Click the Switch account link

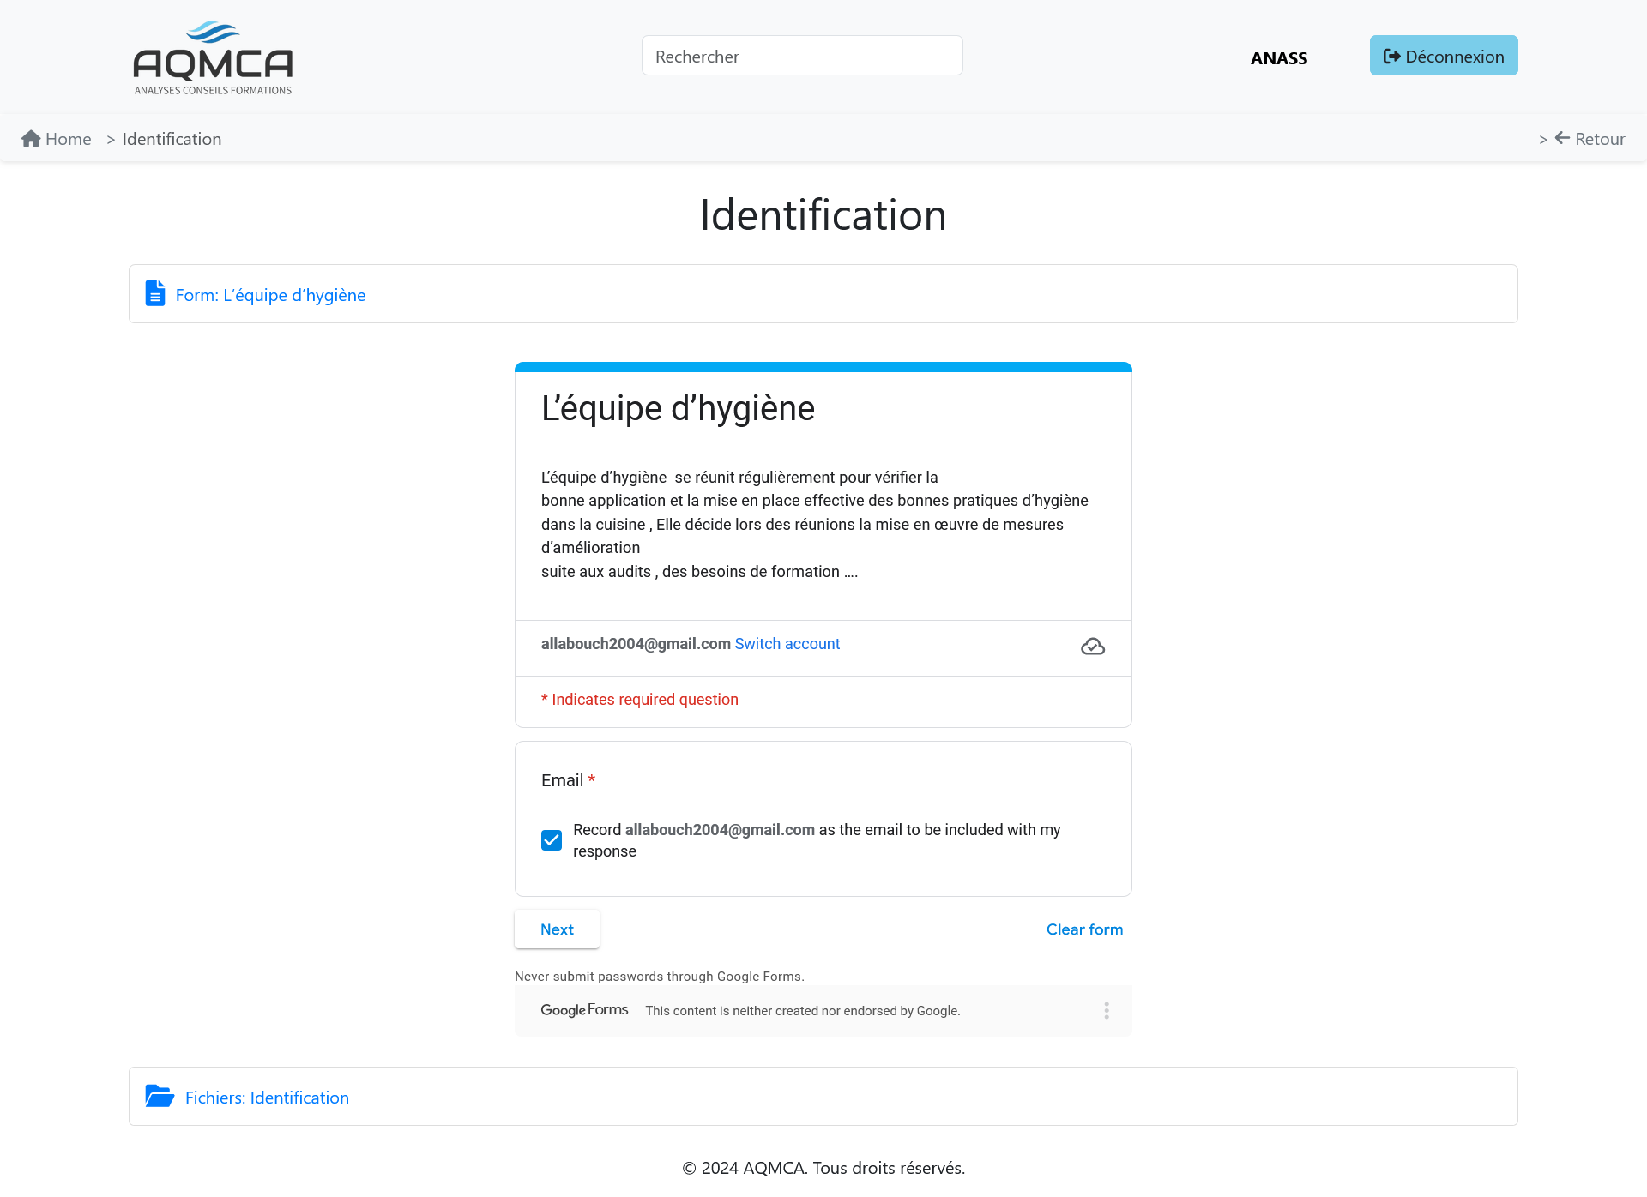(x=787, y=644)
